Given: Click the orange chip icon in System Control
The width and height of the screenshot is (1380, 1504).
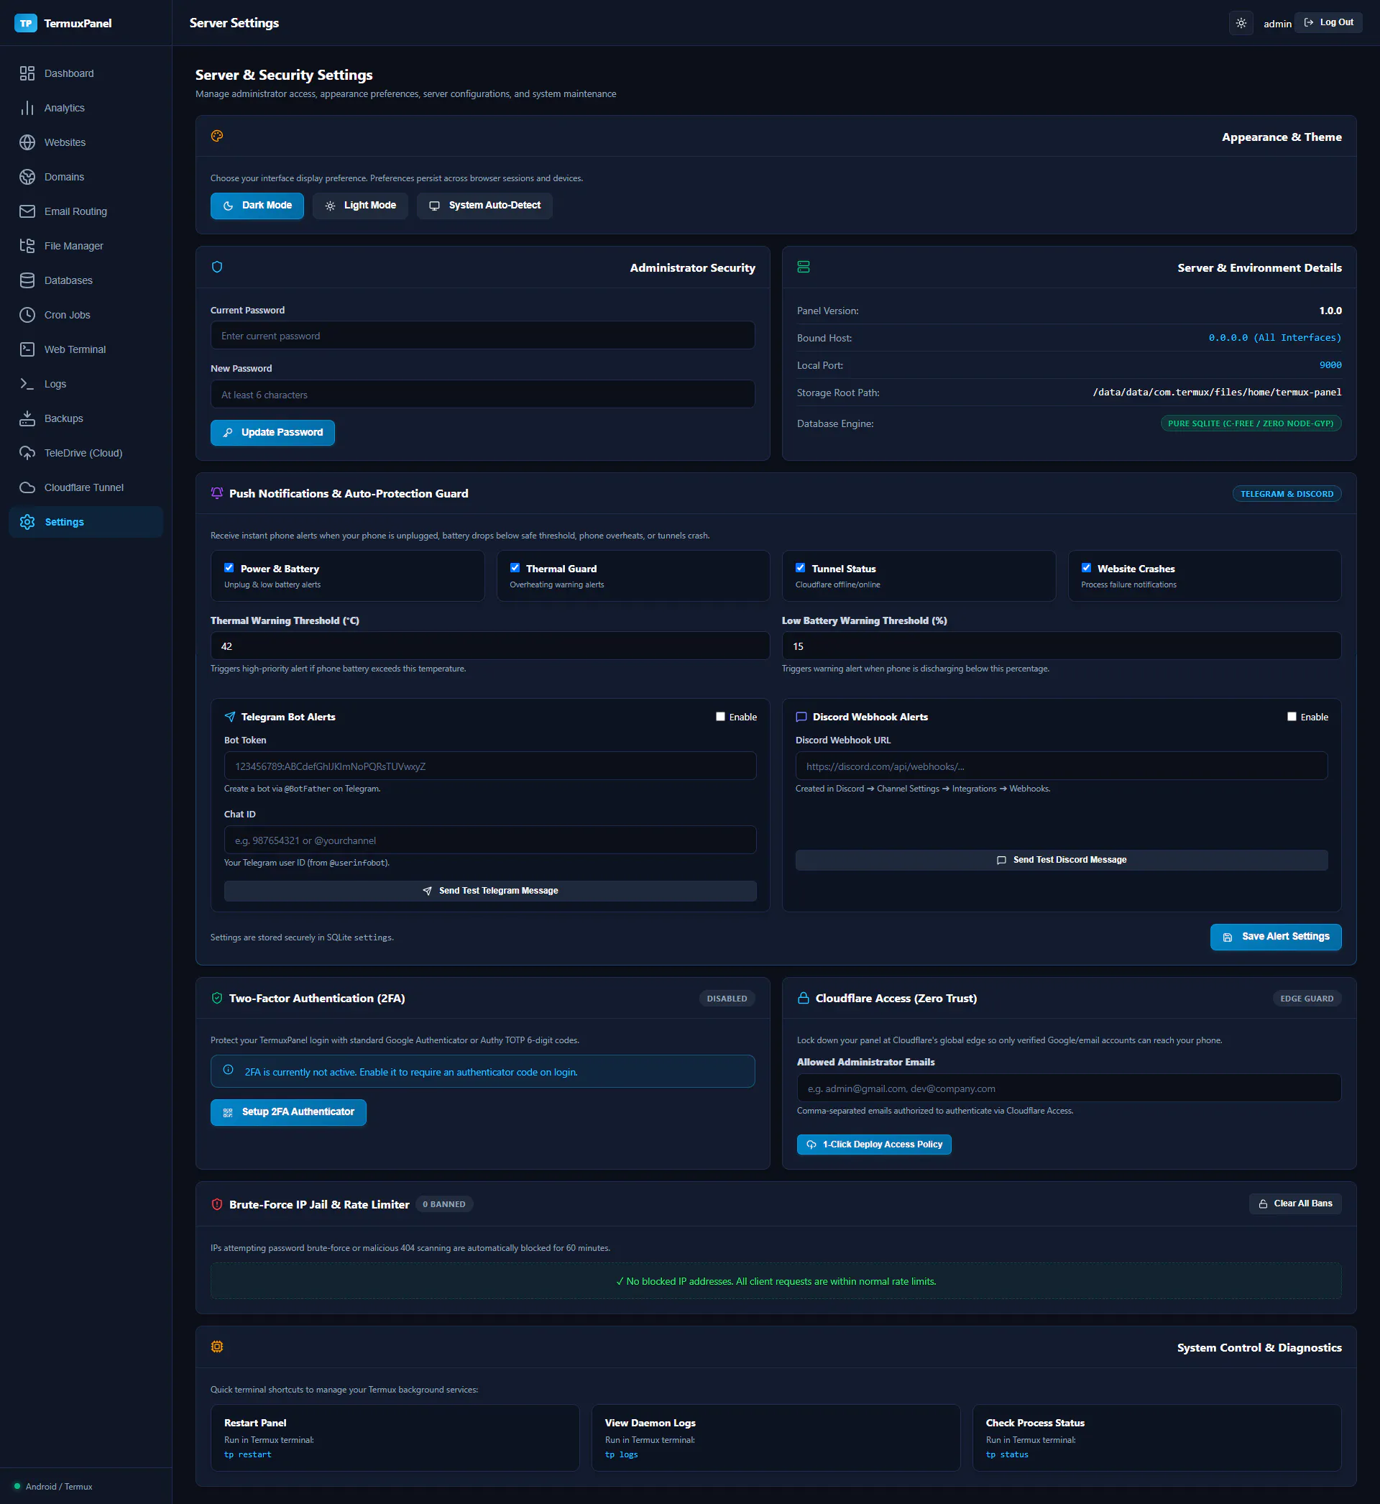Looking at the screenshot, I should 217,1347.
